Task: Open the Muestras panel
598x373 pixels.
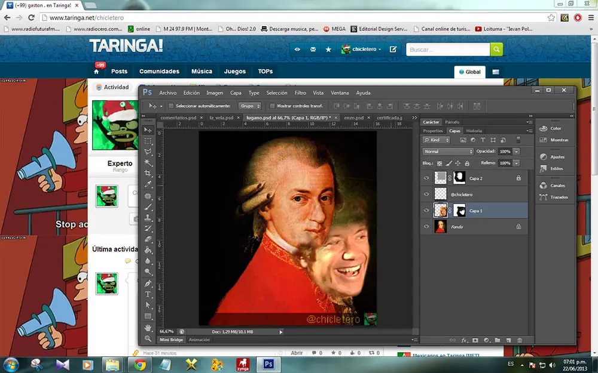Action: tap(556, 140)
